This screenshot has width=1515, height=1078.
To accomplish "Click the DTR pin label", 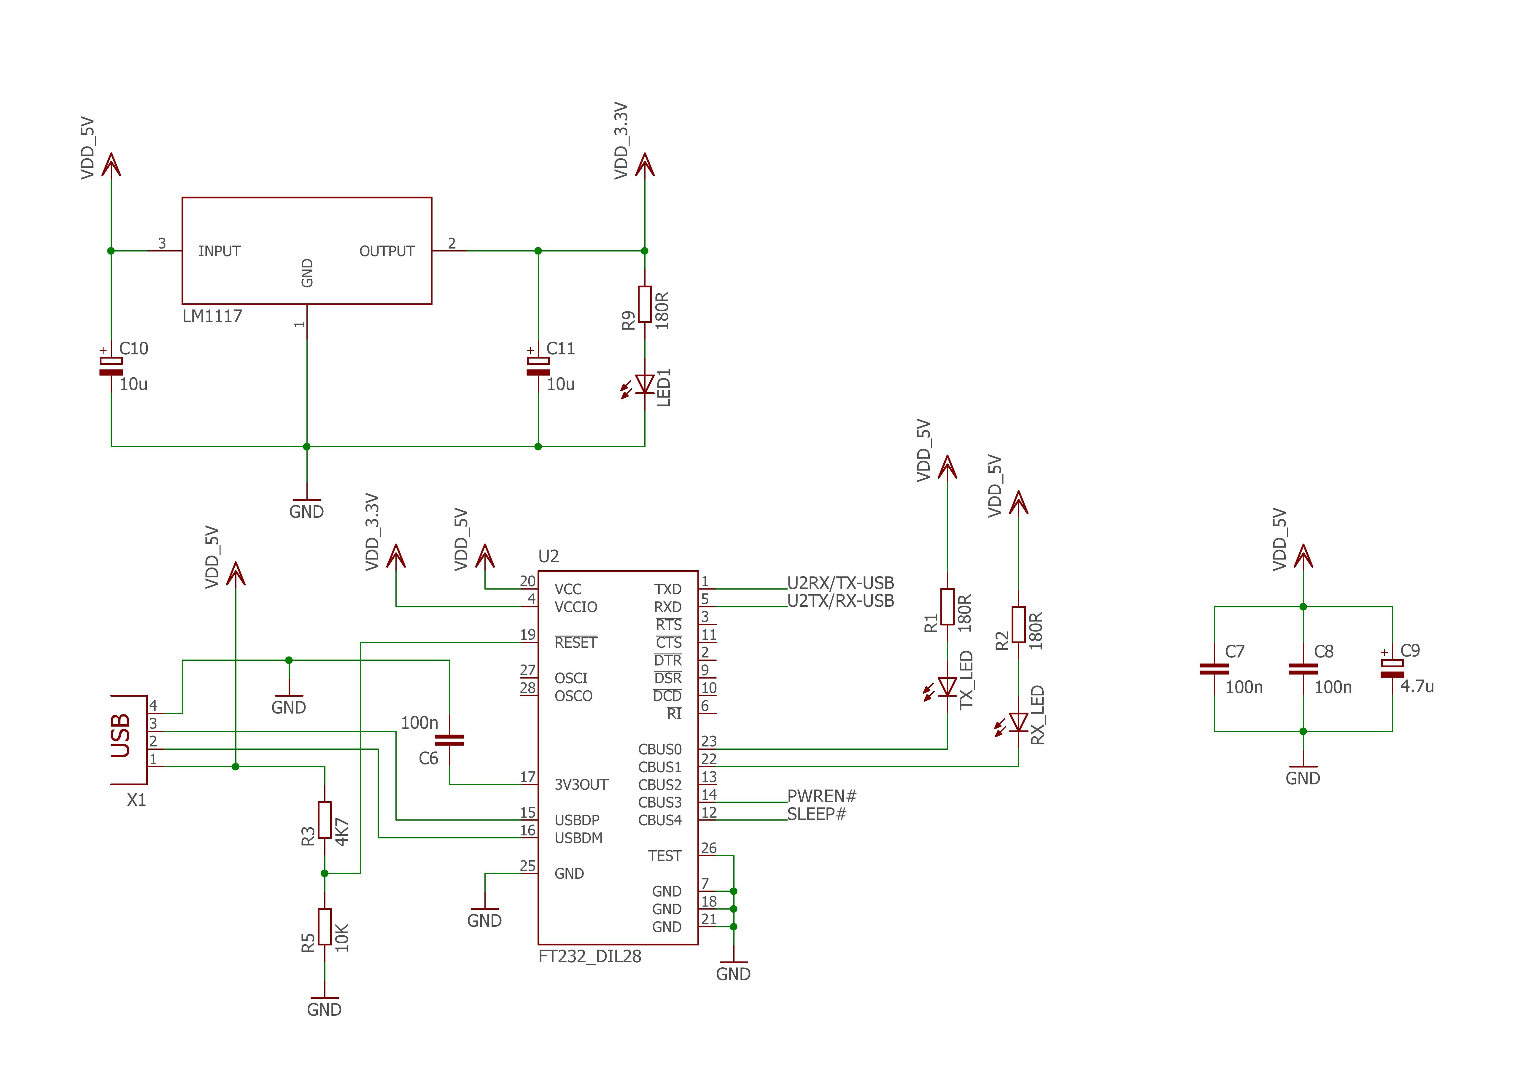I will (668, 660).
